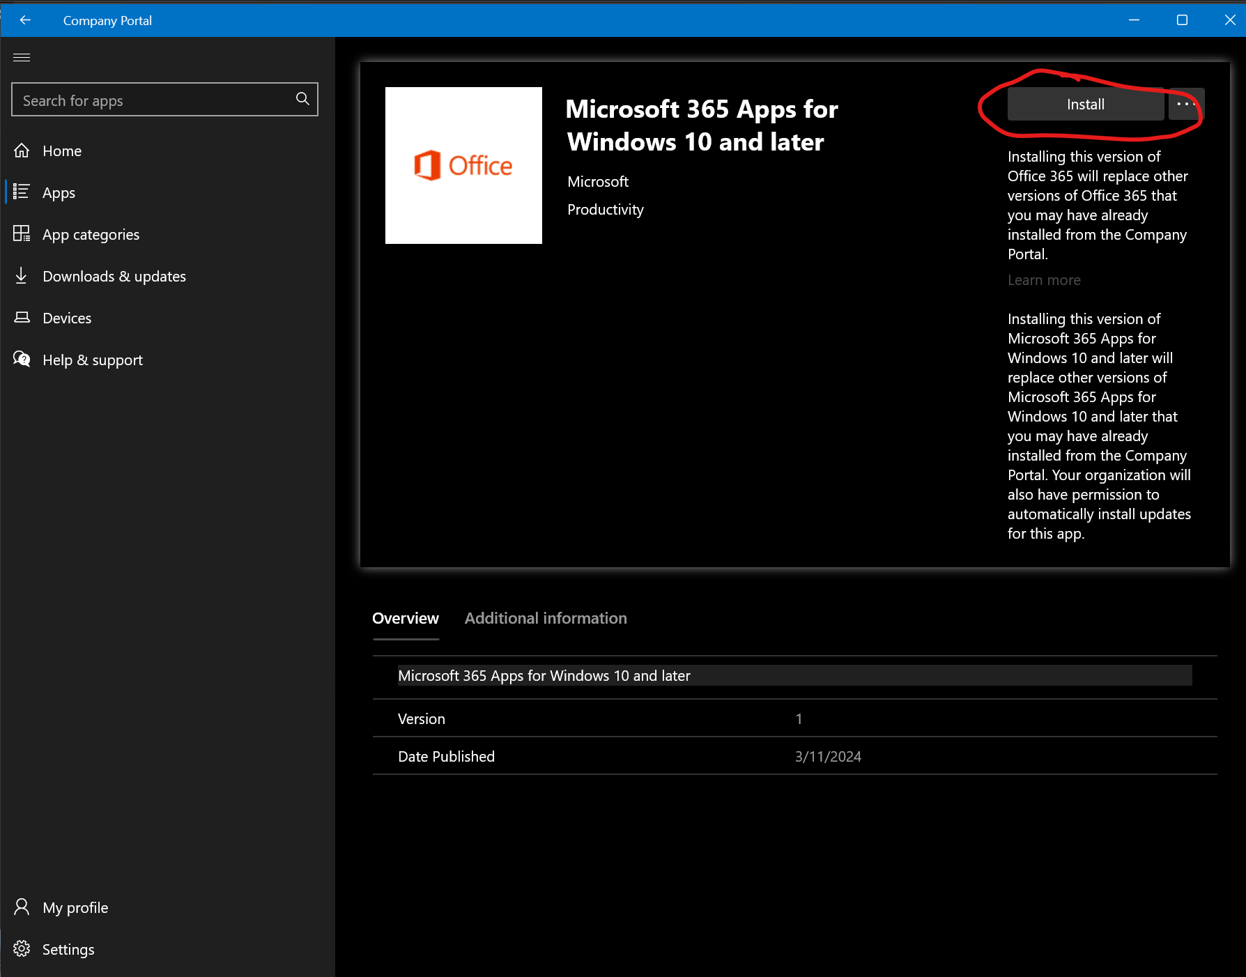Open App categories label in sidebar
This screenshot has height=977, width=1246.
coord(91,235)
